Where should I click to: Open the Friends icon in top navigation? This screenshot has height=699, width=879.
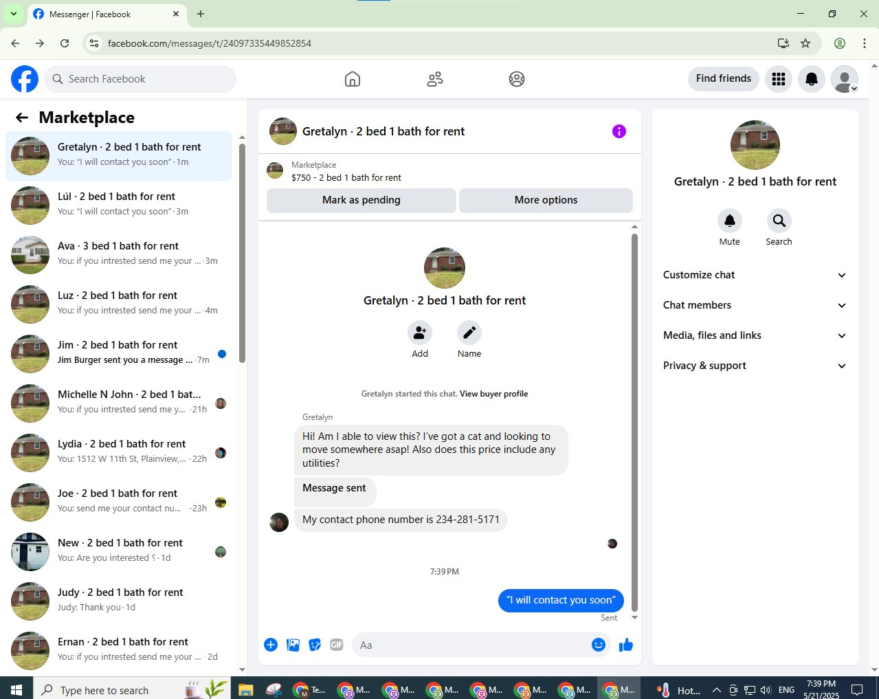point(435,79)
